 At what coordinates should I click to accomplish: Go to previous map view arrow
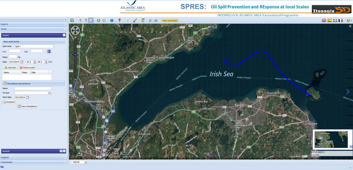[x=99, y=20]
